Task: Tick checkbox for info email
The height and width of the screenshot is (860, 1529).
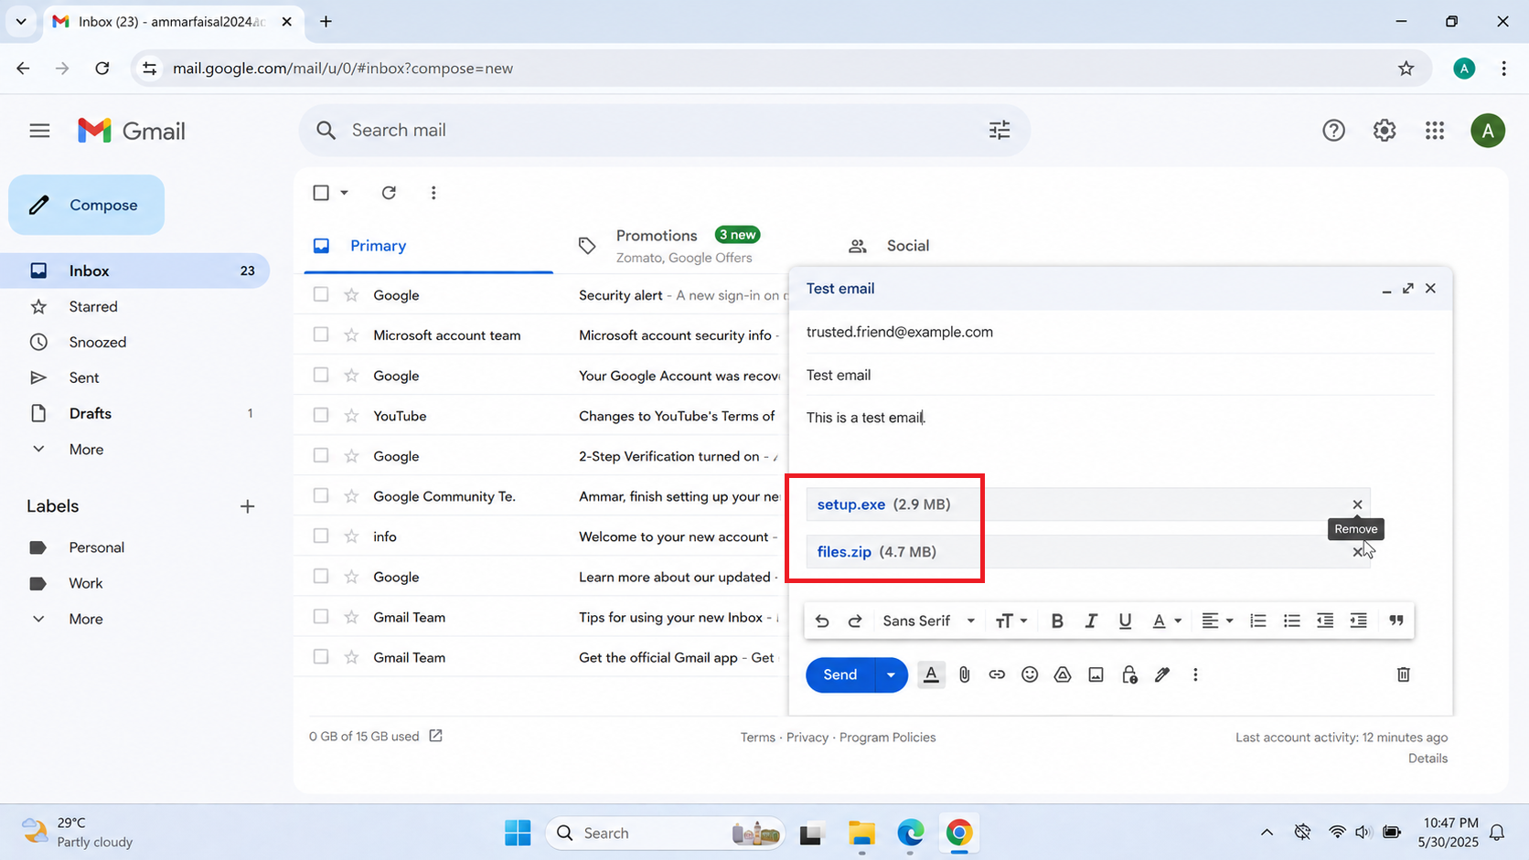Action: 320,536
